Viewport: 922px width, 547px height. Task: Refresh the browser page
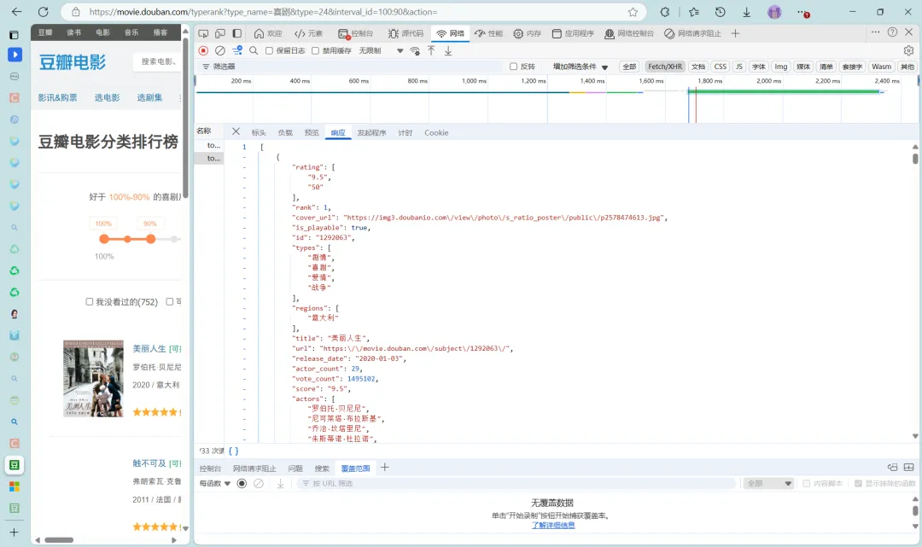[x=43, y=12]
